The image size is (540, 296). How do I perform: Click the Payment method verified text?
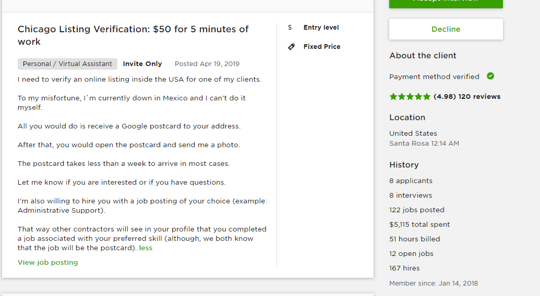pyautogui.click(x=434, y=76)
